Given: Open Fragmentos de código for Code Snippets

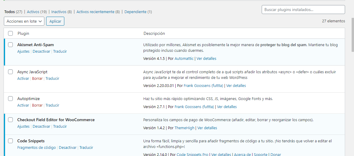Looking at the screenshot, I should 37,147.
